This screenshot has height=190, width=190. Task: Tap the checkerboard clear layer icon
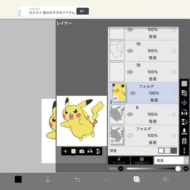pyautogui.click(x=184, y=84)
